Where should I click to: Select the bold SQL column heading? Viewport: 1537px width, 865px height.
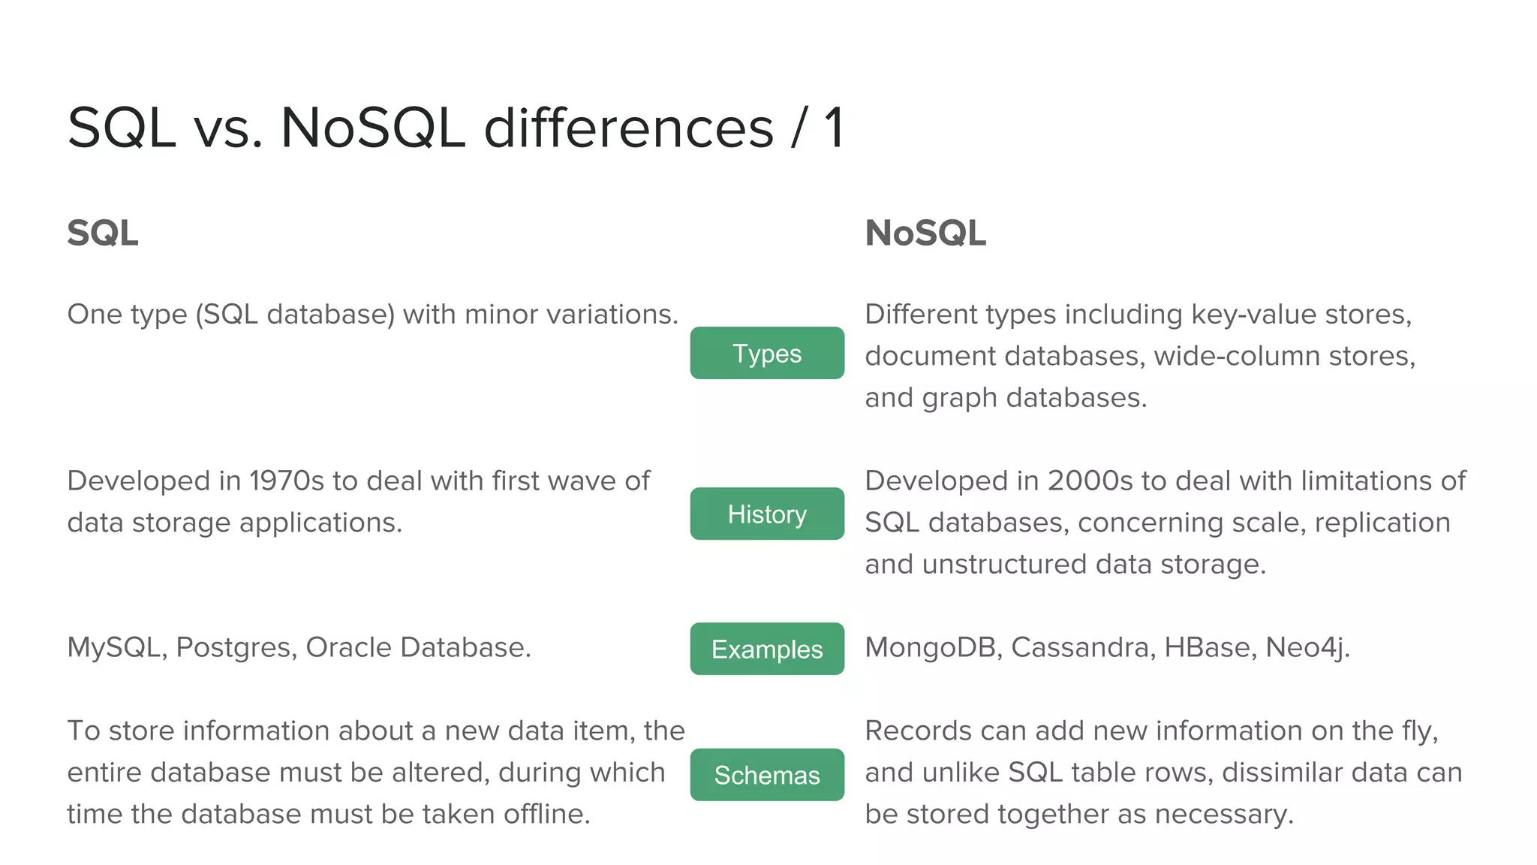[x=103, y=233]
